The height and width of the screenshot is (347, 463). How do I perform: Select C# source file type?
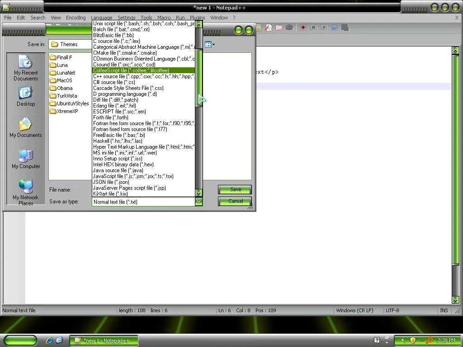coord(143,82)
